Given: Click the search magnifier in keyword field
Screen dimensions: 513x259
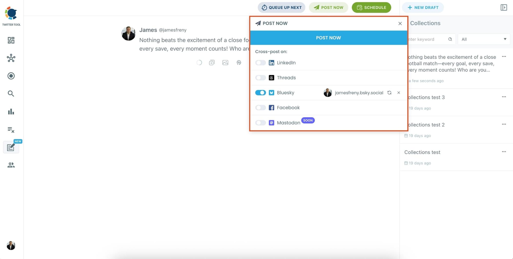Looking at the screenshot, I should 450,39.
